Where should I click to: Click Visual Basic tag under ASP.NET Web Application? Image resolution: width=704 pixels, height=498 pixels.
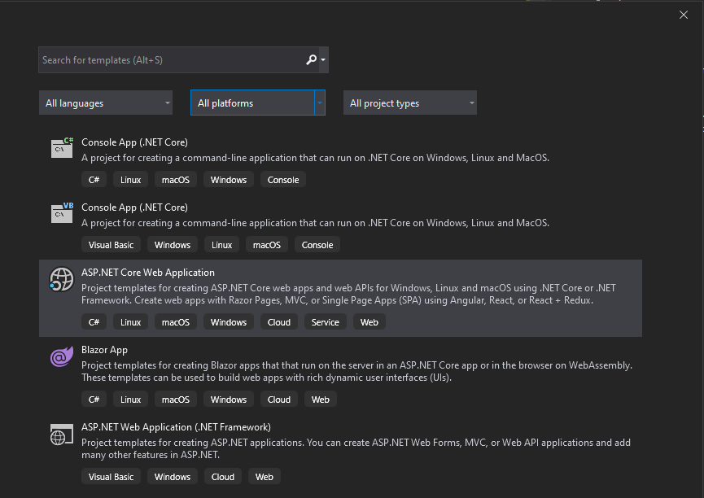click(x=111, y=477)
